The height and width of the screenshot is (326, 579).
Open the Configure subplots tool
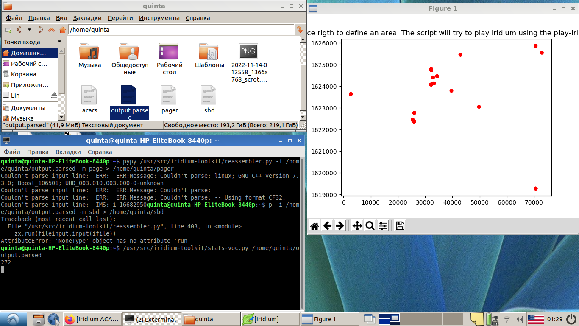pos(383,226)
